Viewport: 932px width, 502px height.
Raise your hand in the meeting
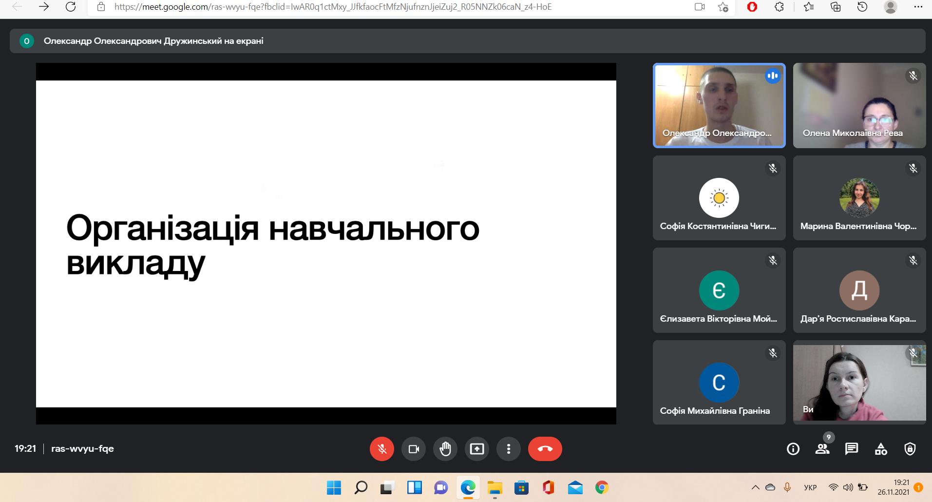point(445,449)
